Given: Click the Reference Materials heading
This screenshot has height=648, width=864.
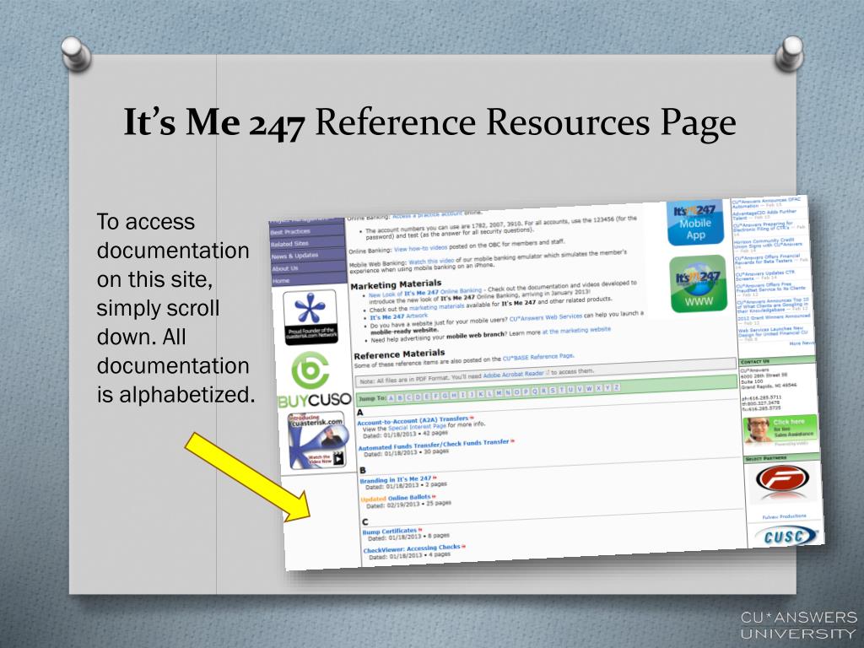Looking at the screenshot, I should click(399, 354).
